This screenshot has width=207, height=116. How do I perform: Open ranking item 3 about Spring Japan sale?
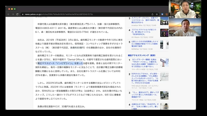tap(145, 20)
